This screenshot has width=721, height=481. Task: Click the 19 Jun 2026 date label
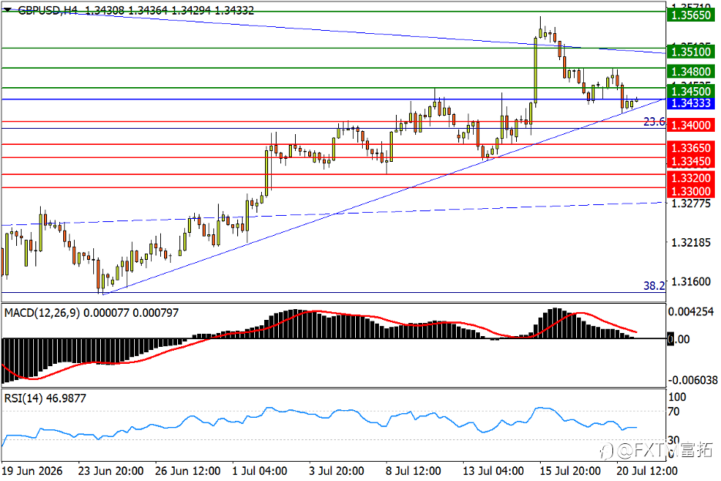click(x=32, y=471)
